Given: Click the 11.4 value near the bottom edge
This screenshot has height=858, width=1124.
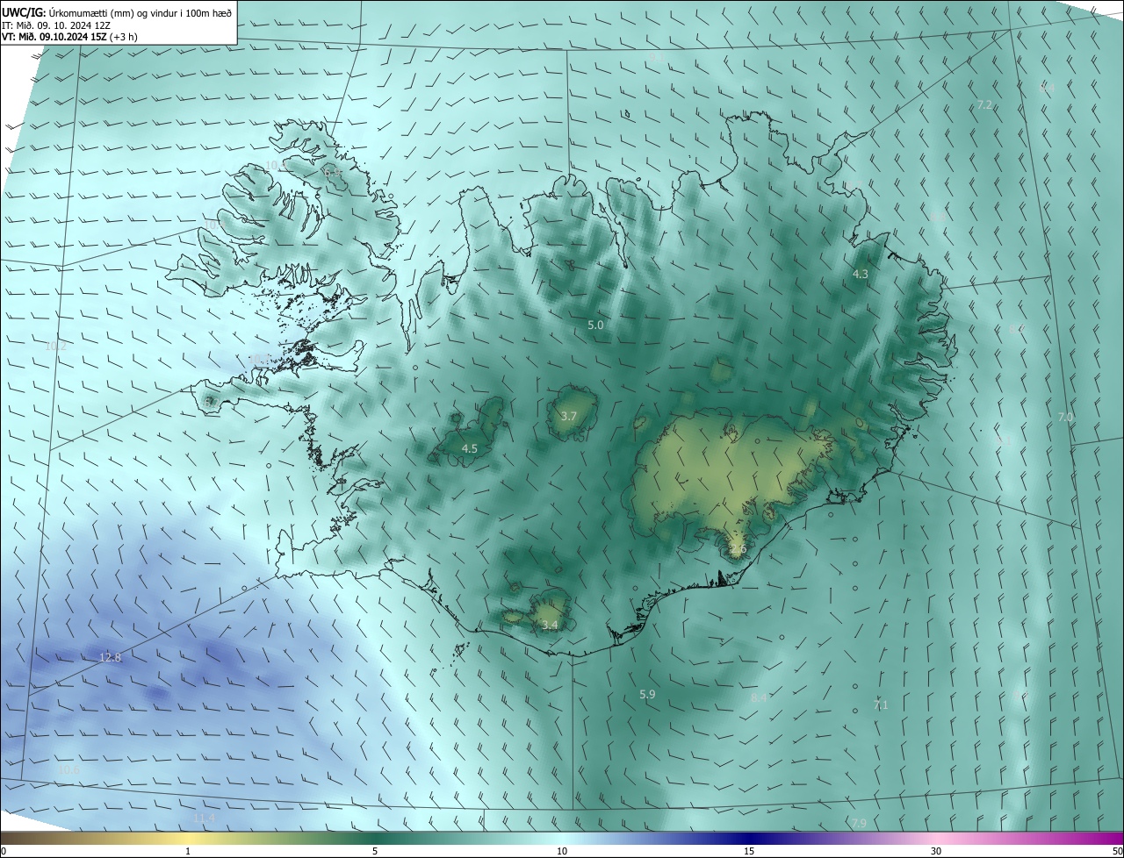Looking at the screenshot, I should click(x=203, y=819).
